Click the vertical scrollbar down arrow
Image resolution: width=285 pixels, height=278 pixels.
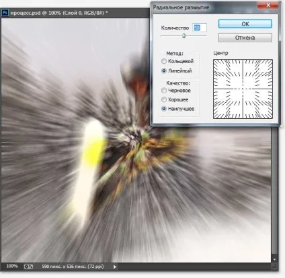pyautogui.click(x=274, y=260)
